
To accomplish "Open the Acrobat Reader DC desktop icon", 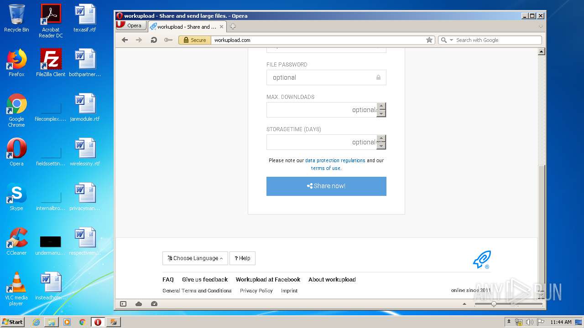I will 51,21.
